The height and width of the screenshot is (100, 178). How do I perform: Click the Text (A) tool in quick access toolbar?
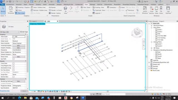tap(45, 1)
